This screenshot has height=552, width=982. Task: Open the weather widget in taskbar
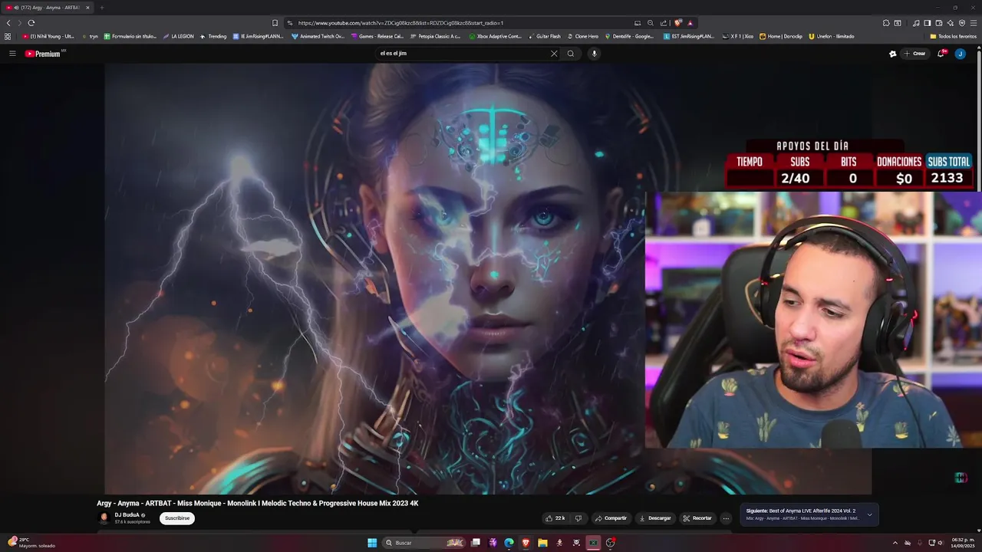click(x=31, y=543)
